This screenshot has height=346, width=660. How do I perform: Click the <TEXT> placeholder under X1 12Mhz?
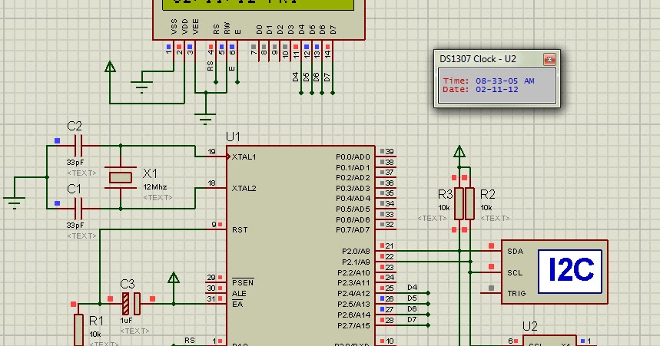click(158, 197)
